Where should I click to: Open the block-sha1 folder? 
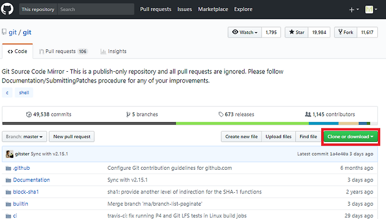(26, 192)
